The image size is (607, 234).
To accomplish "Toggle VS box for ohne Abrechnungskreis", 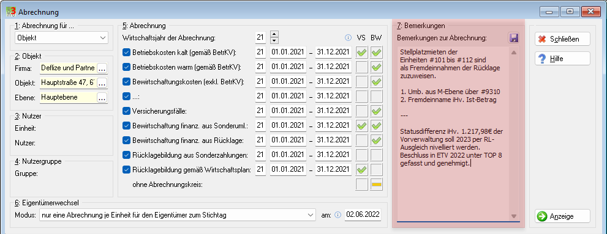I will [x=361, y=185].
